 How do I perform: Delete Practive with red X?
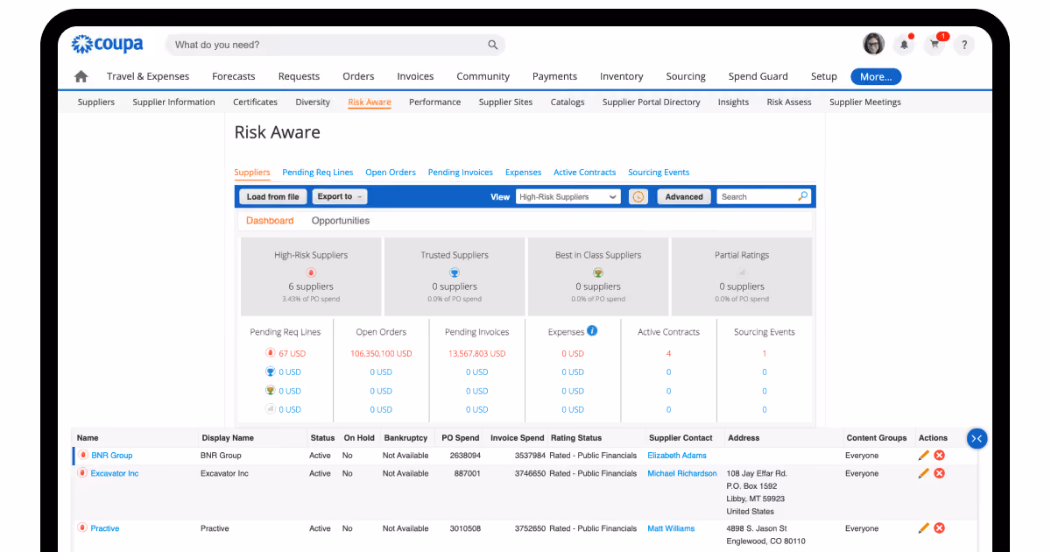click(x=939, y=528)
